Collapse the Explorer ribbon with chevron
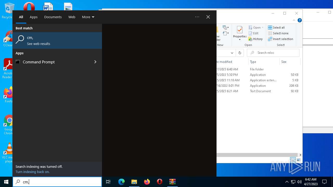Image resolution: width=333 pixels, height=187 pixels. coord(294,20)
